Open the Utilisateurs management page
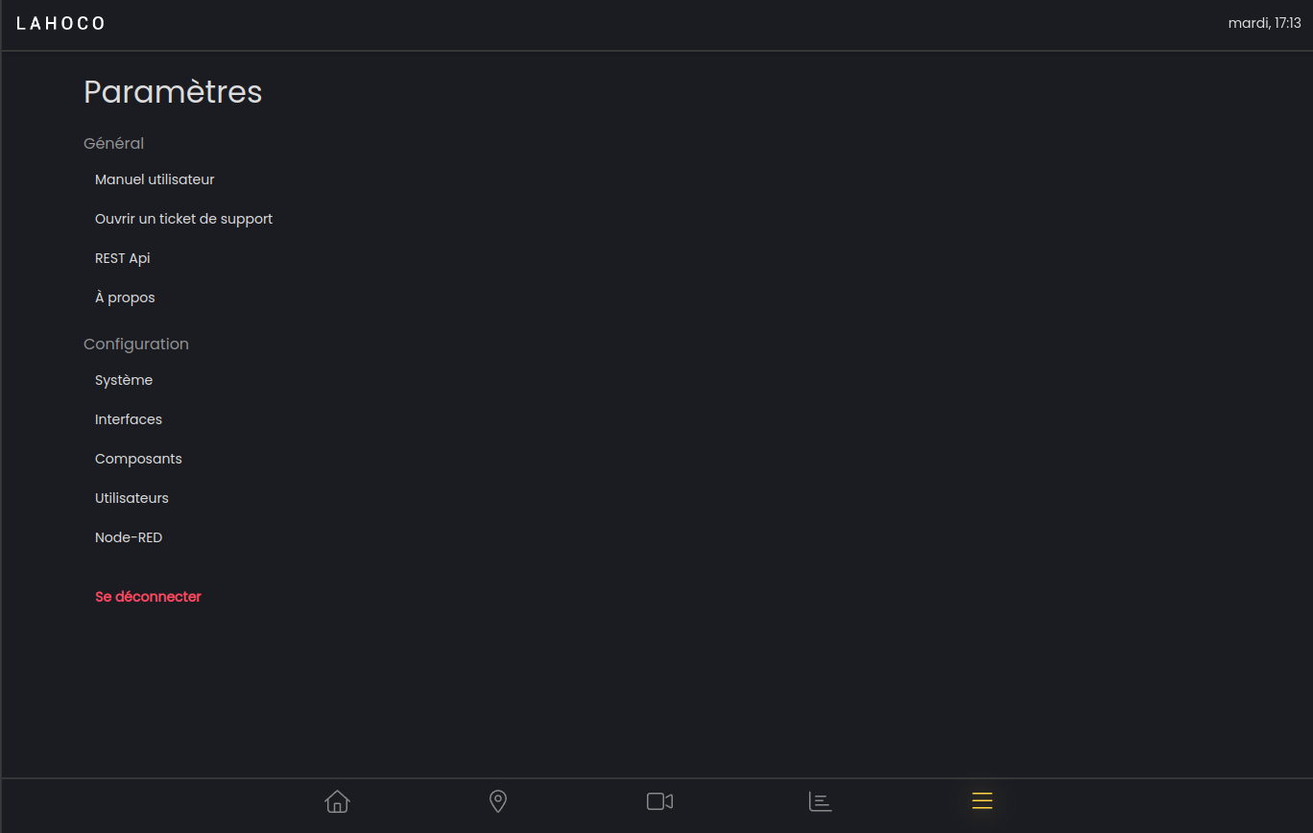 pyautogui.click(x=131, y=498)
